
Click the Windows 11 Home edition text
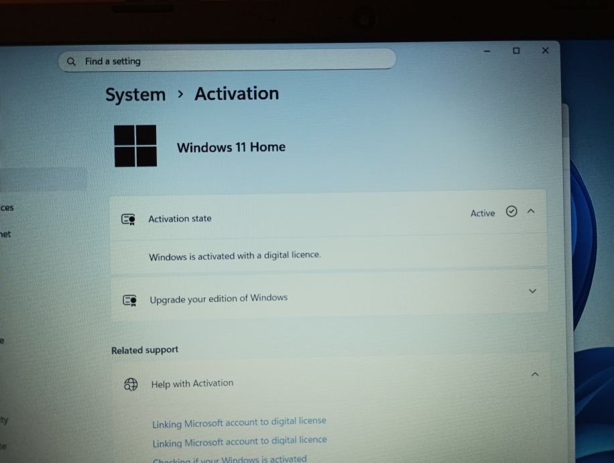point(231,148)
